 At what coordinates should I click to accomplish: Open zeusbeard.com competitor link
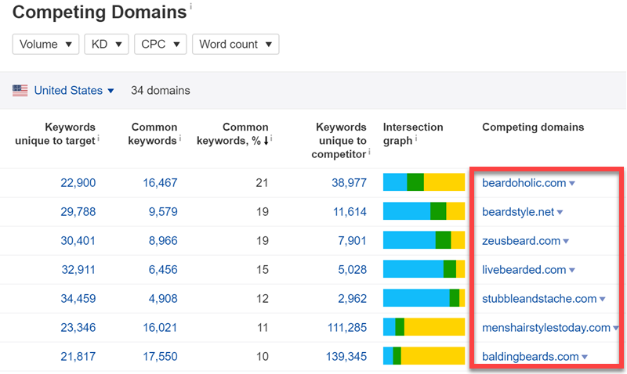tap(521, 241)
